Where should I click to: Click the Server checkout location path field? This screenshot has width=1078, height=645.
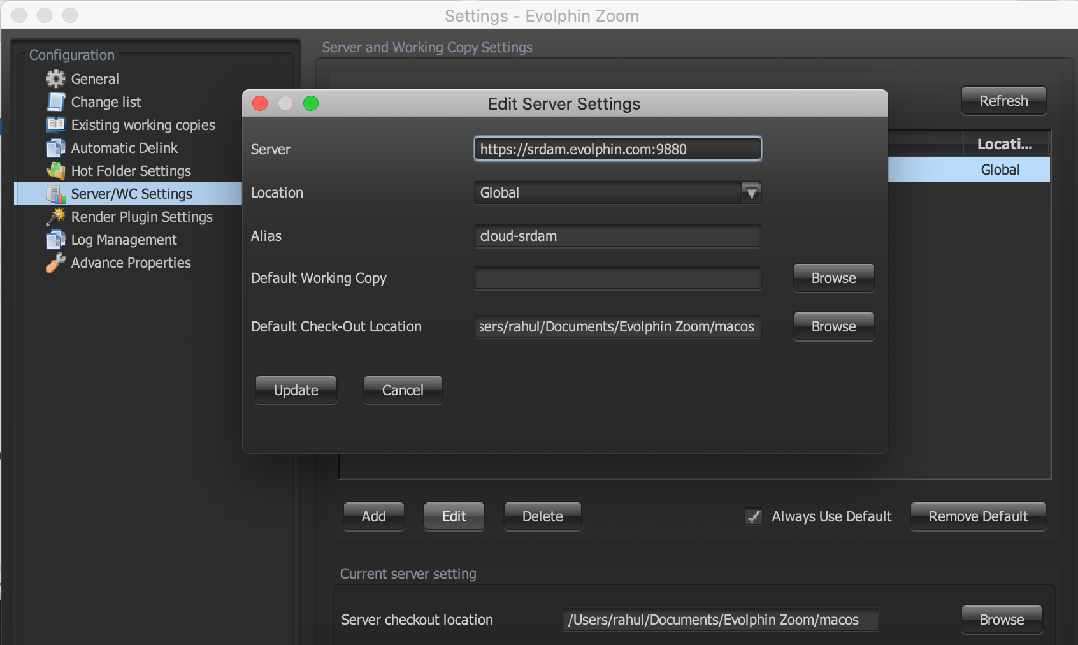coord(721,620)
